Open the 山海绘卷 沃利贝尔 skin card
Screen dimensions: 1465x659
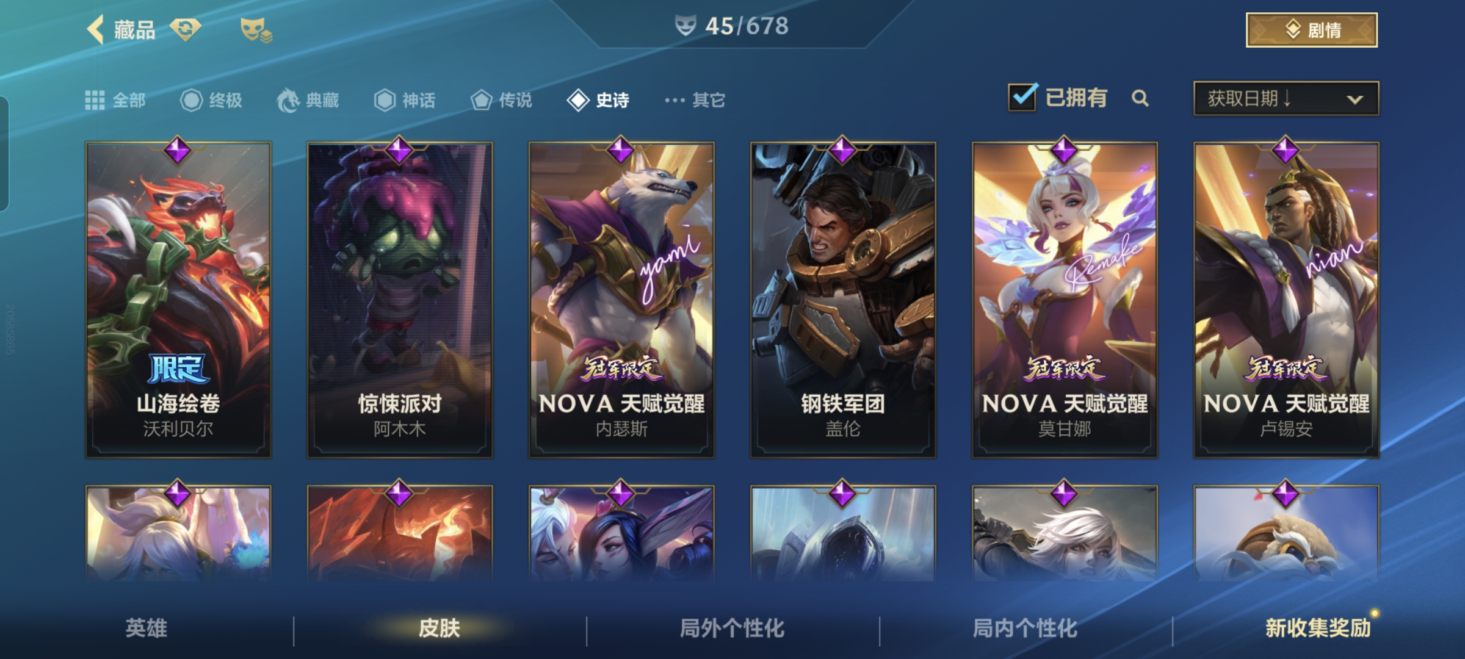click(x=178, y=300)
